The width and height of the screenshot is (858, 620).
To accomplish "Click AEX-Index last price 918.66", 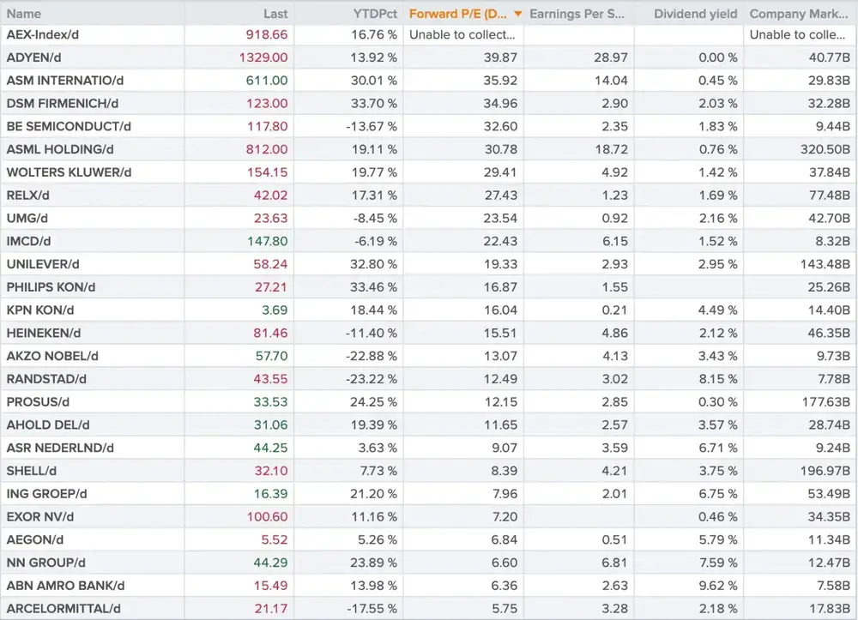I will point(267,34).
